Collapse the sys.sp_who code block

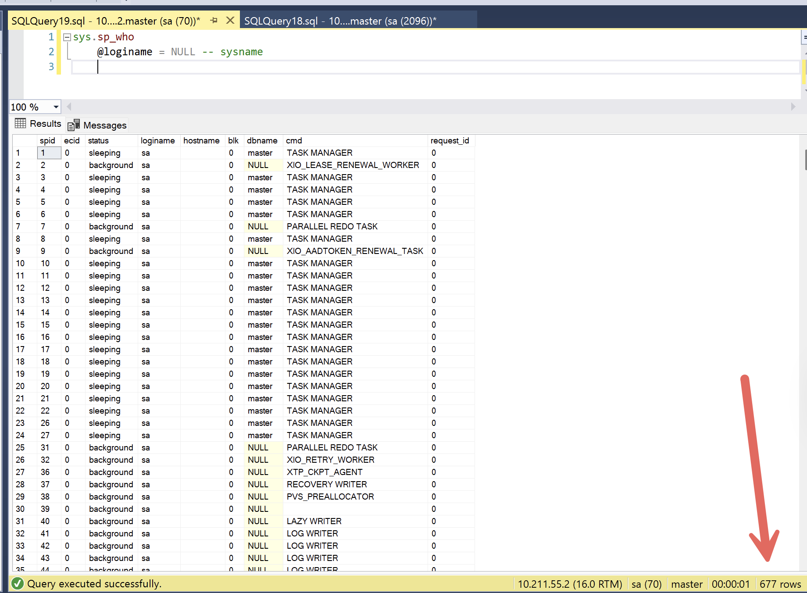tap(67, 37)
